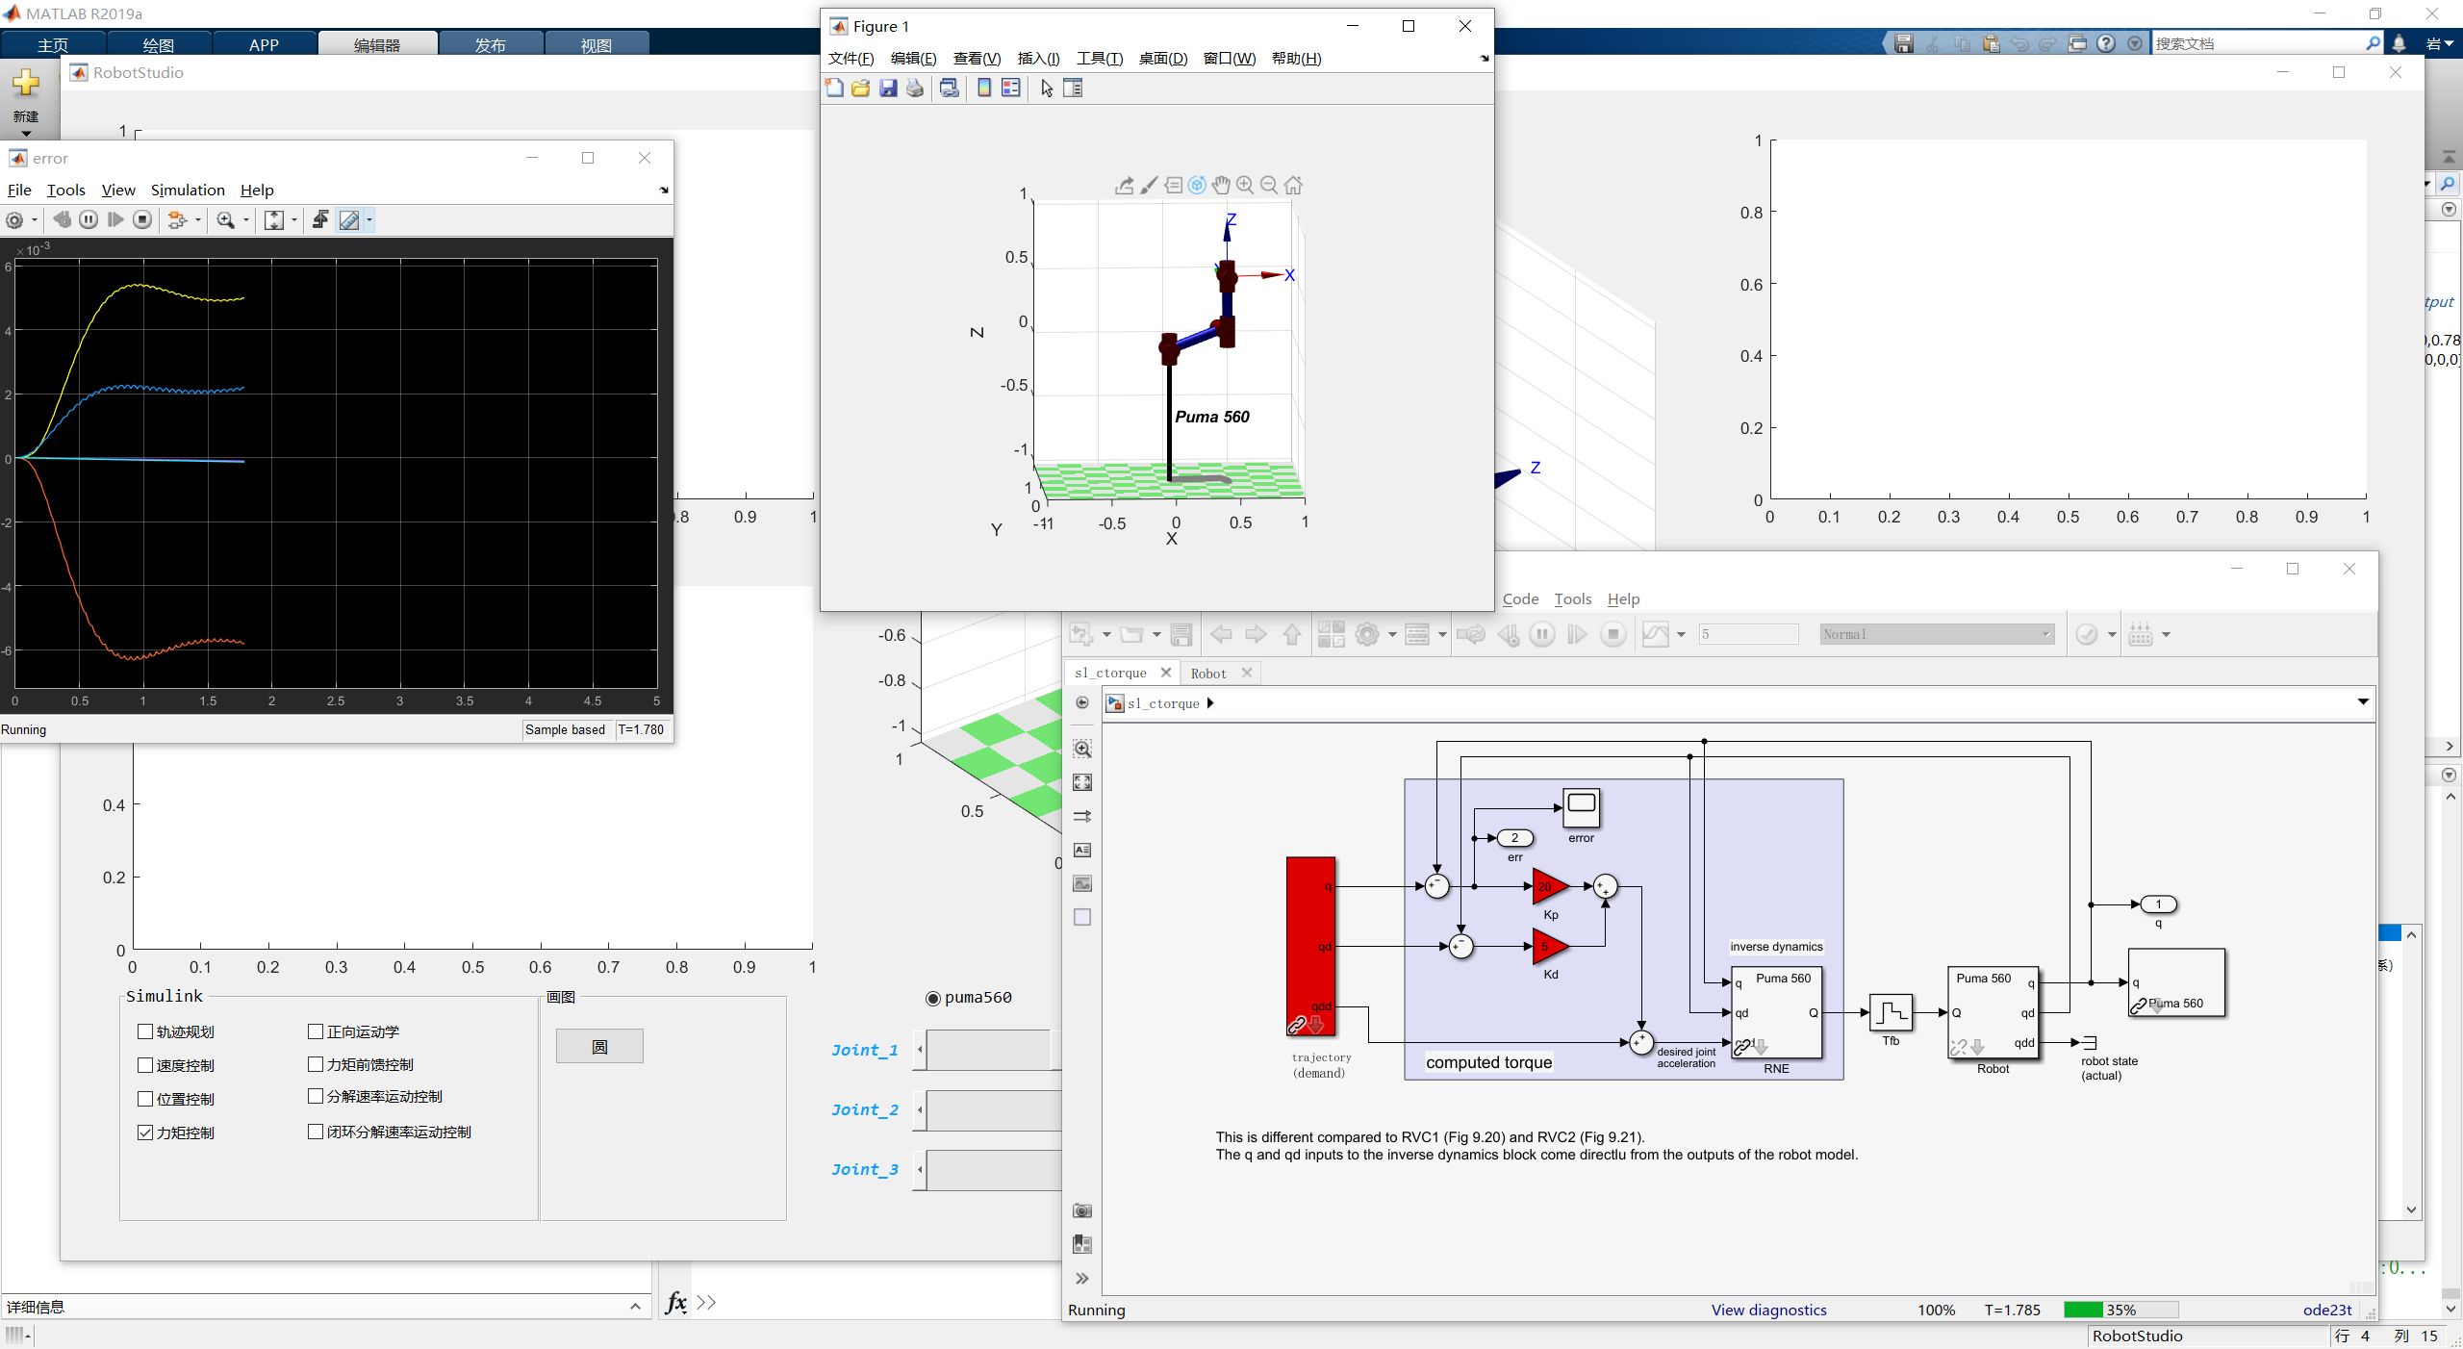Click export axes icon on Puma axes
2463x1349 pixels.
[x=1124, y=185]
